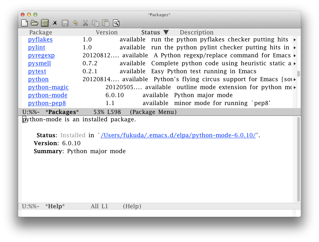Viewport: 319px width, 242px height.
Task: Click the "minor mode for running `pep8'" description
Action: pyautogui.click(x=222, y=103)
